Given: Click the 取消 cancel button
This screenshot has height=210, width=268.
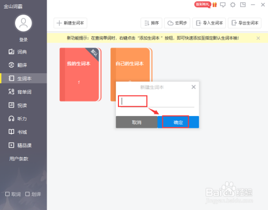Looking at the screenshot, I should click(x=137, y=122).
